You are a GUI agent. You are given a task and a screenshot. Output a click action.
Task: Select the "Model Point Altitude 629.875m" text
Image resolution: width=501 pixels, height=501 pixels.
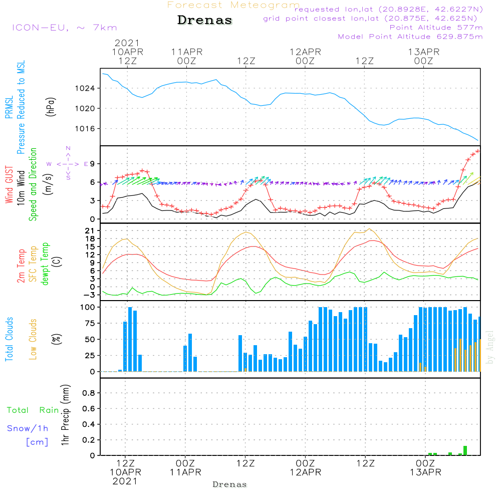pyautogui.click(x=410, y=37)
